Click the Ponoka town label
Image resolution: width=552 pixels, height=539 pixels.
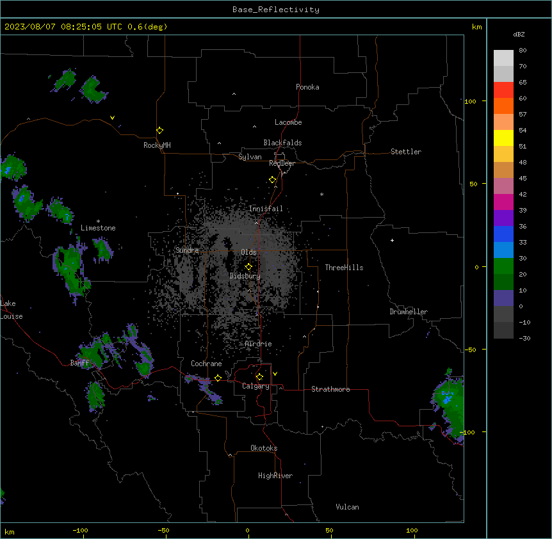click(x=307, y=87)
